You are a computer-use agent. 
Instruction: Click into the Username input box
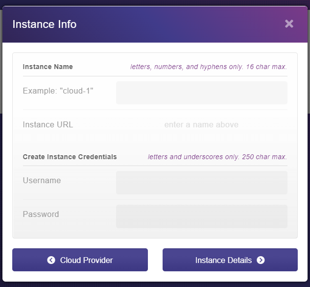tap(201, 183)
